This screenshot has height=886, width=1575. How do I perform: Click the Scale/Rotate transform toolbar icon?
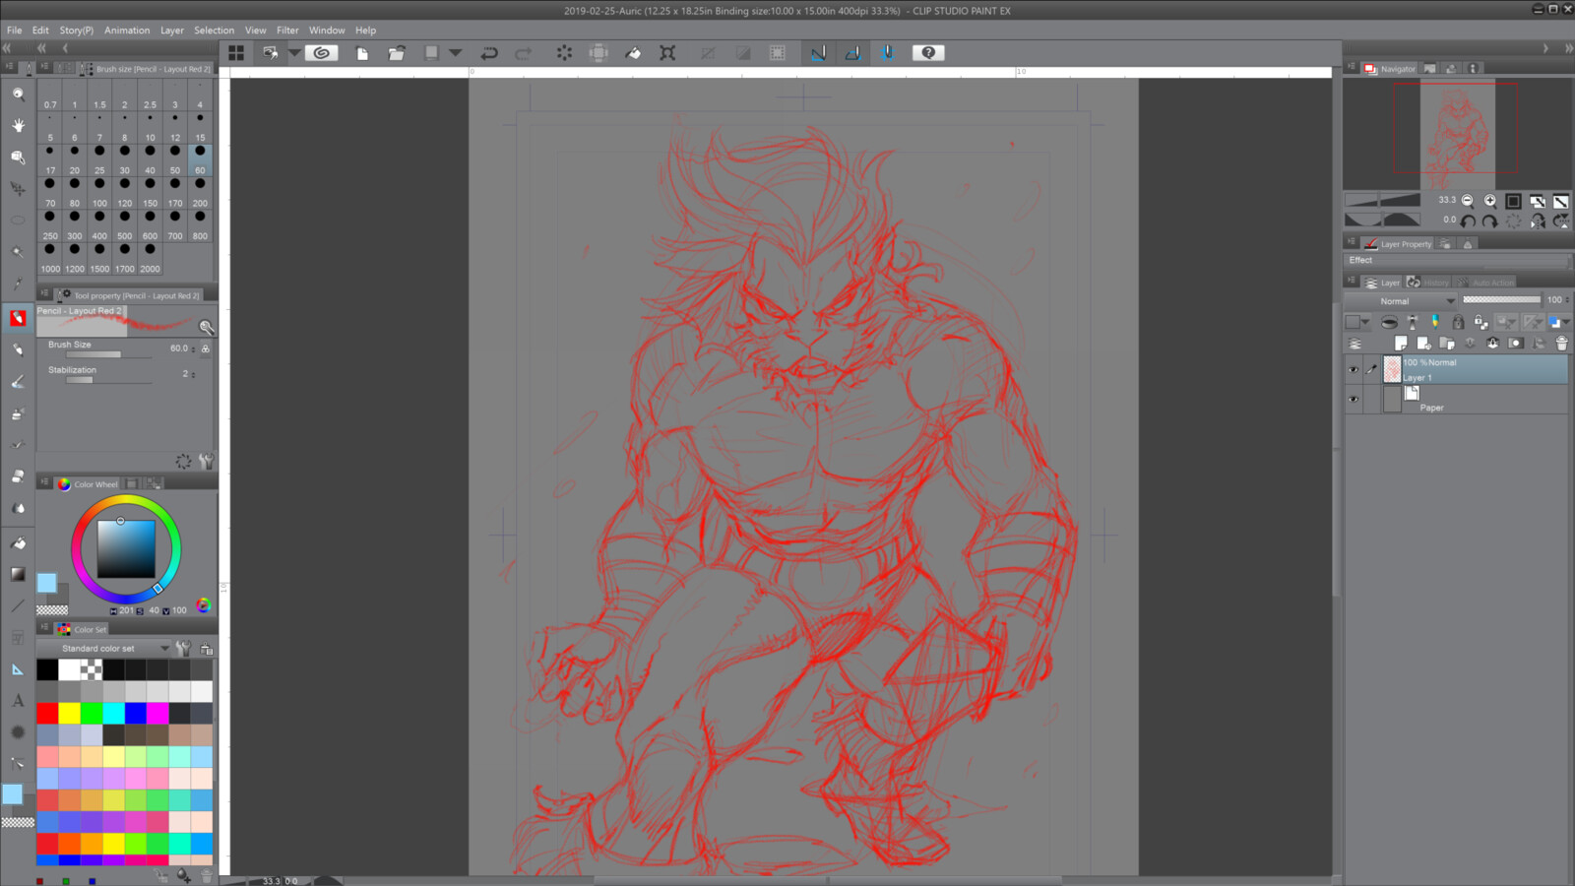click(667, 53)
